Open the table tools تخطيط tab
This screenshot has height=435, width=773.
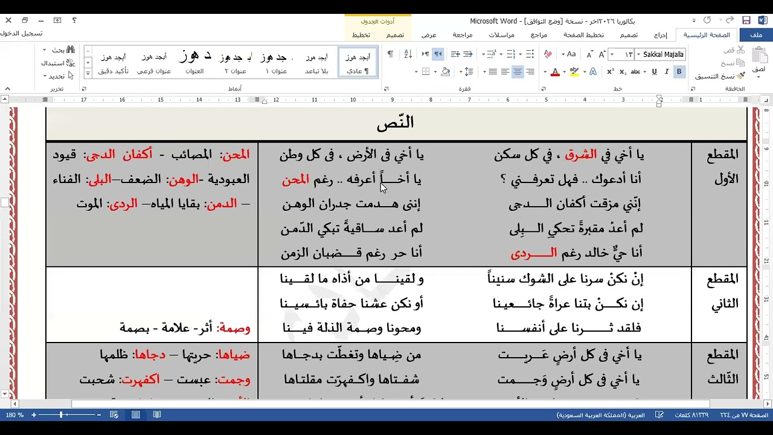click(x=361, y=34)
